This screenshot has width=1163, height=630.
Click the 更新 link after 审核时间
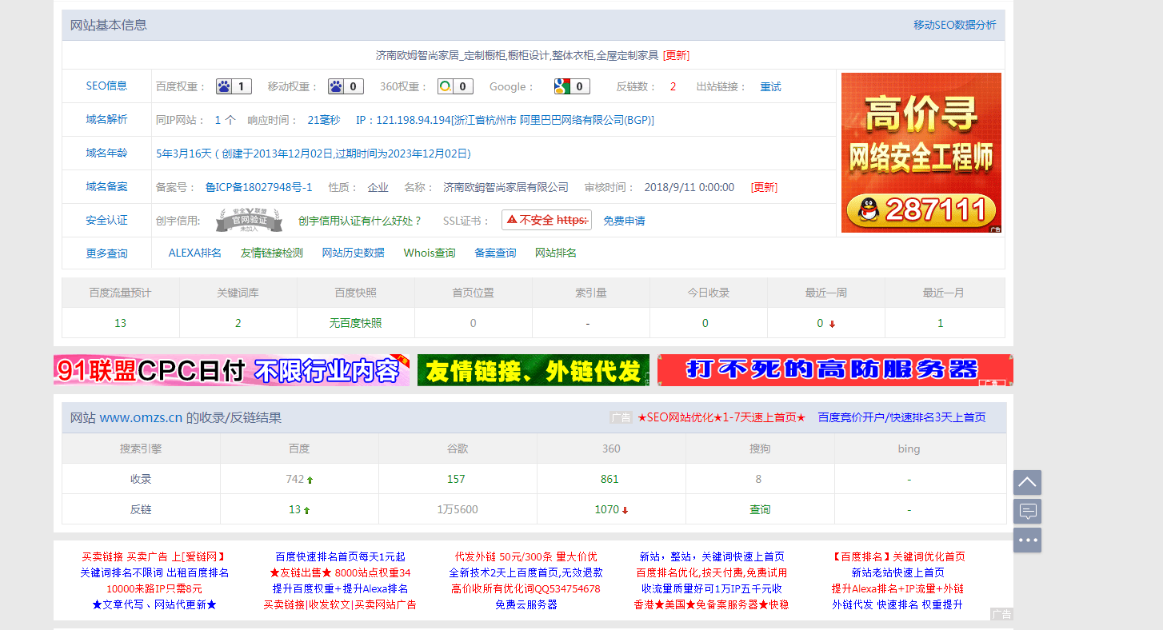click(x=764, y=187)
